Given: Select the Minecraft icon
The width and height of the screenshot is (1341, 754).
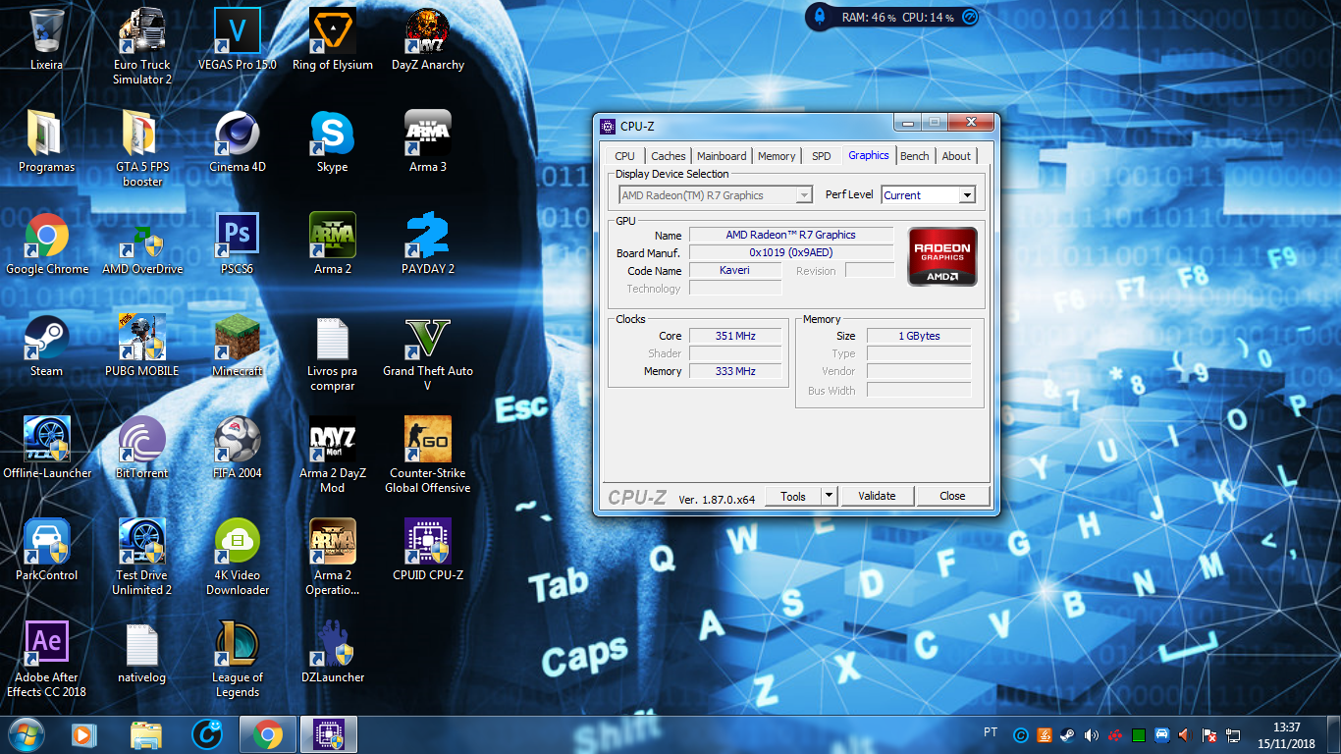Looking at the screenshot, I should [x=238, y=346].
